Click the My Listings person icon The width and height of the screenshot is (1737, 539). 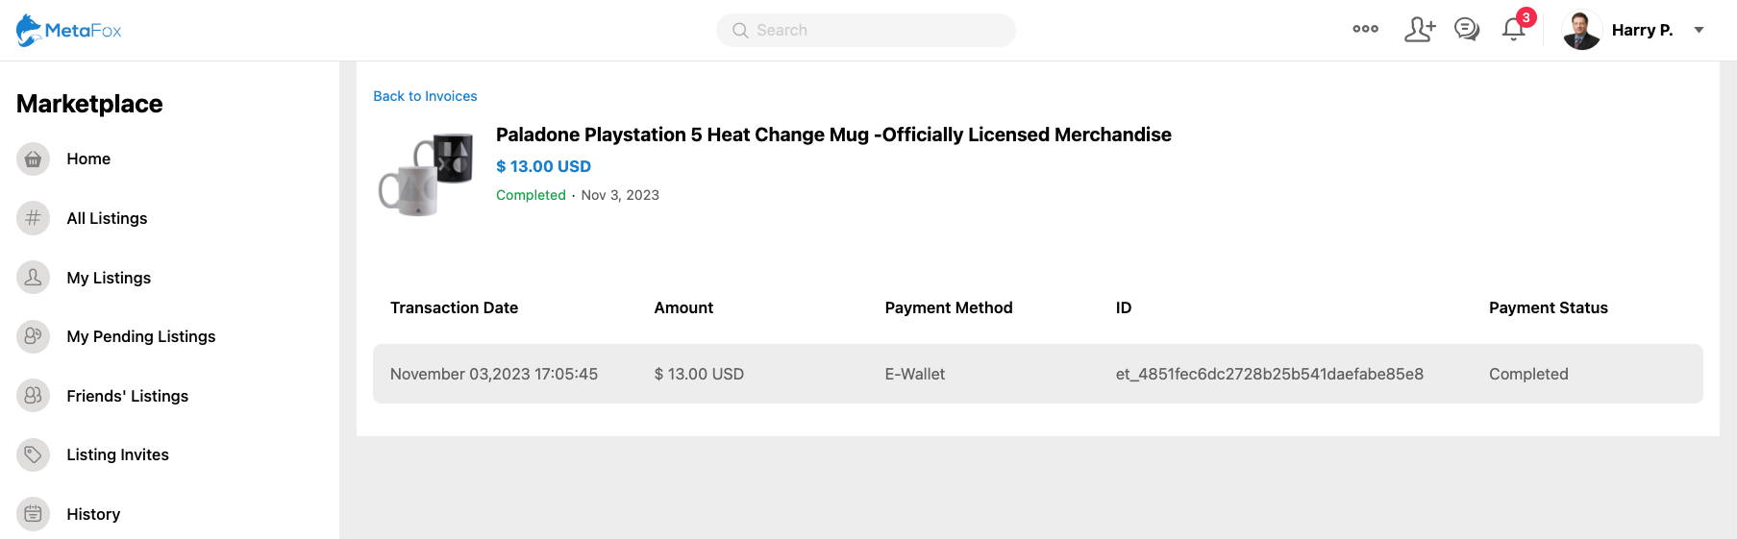point(33,278)
